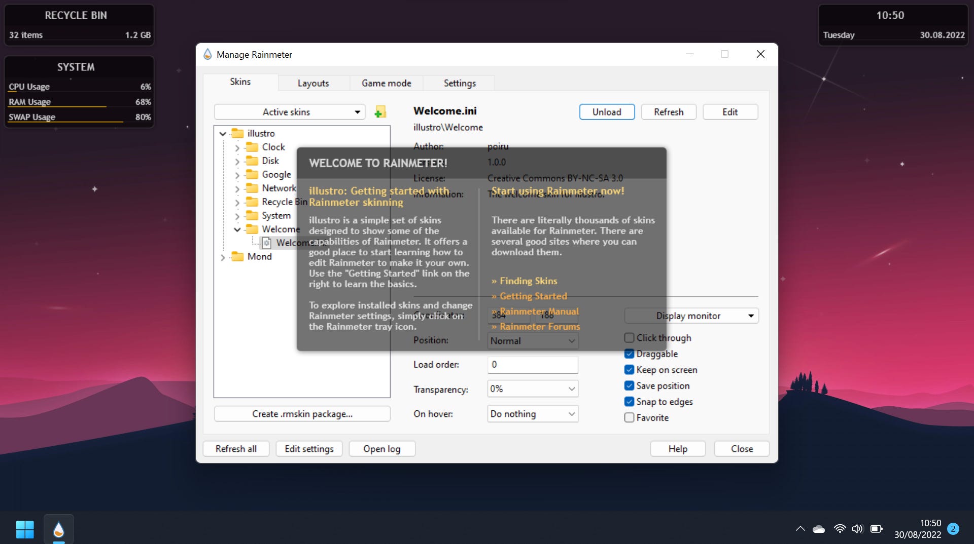
Task: Click the Rainmeter raindrop taskbar icon
Action: coord(59,529)
